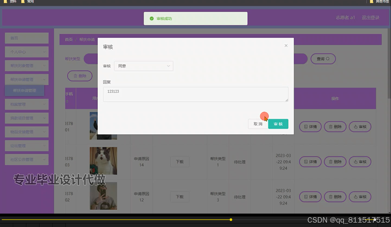Viewport: 391px width, 227px height.
Task: Click the 回复 textarea containing 123123
Action: tap(195, 94)
